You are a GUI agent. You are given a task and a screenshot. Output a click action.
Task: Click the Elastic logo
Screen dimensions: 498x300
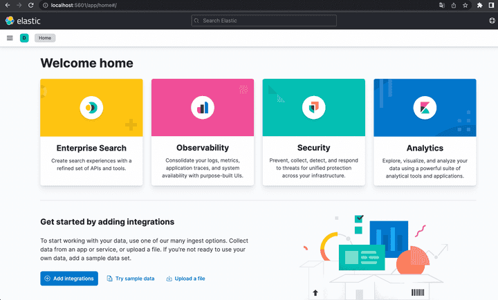pos(23,21)
